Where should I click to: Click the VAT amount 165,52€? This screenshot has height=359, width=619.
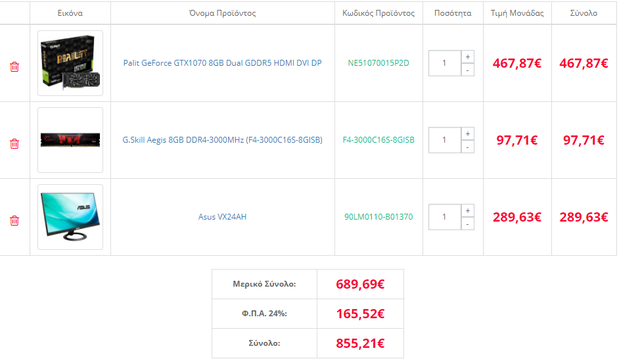pyautogui.click(x=360, y=314)
